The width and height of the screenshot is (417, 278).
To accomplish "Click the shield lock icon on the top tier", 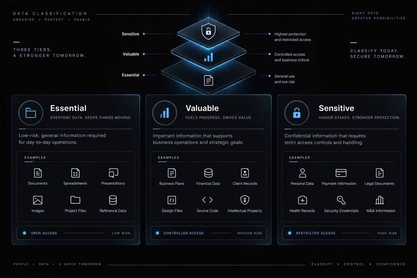I will click(208, 31).
